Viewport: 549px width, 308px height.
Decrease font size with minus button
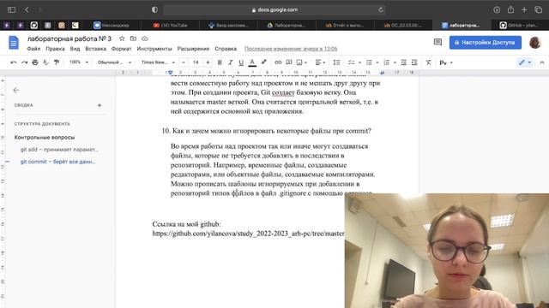pos(184,62)
